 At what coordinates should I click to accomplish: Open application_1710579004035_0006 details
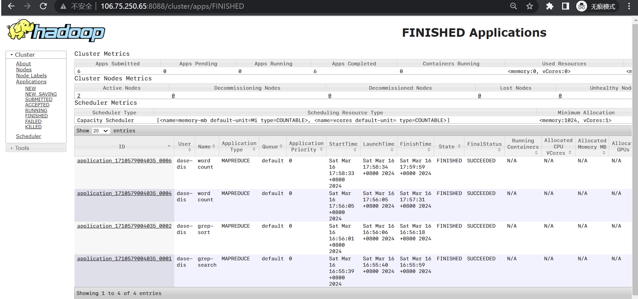[124, 161]
